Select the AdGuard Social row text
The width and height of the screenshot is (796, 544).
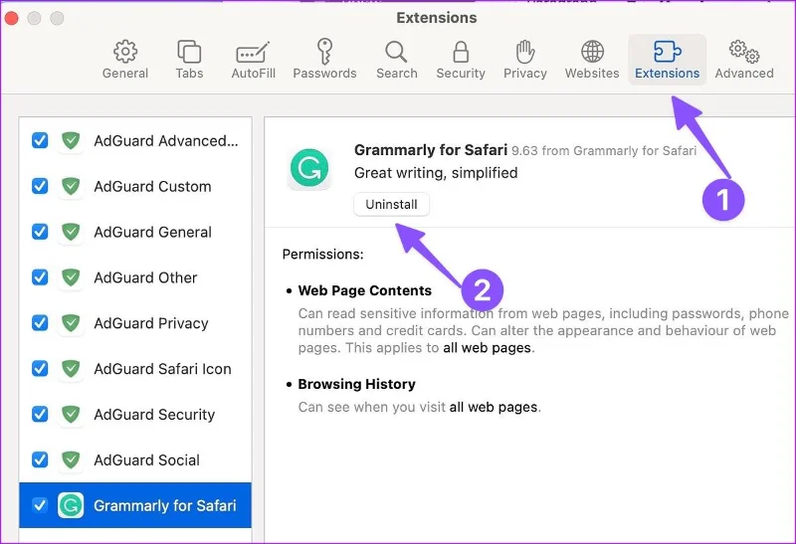tap(146, 460)
